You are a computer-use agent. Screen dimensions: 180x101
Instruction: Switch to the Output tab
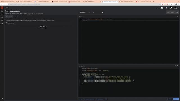(x=16, y=17)
